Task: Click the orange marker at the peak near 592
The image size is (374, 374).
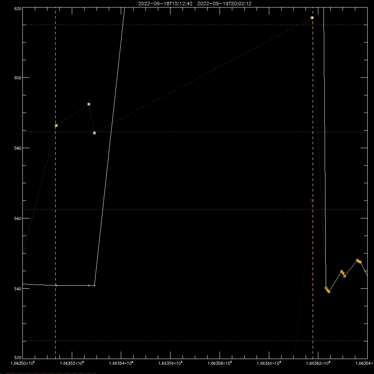Action: [89, 104]
